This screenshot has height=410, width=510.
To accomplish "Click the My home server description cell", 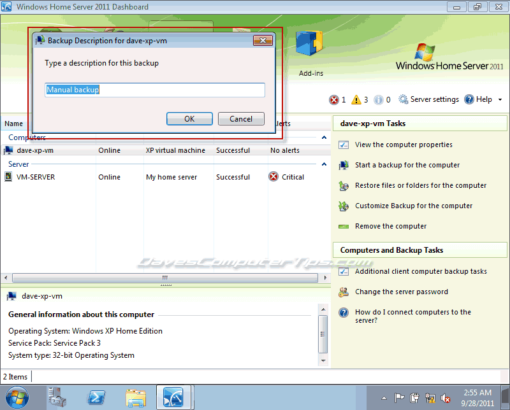I will [171, 177].
